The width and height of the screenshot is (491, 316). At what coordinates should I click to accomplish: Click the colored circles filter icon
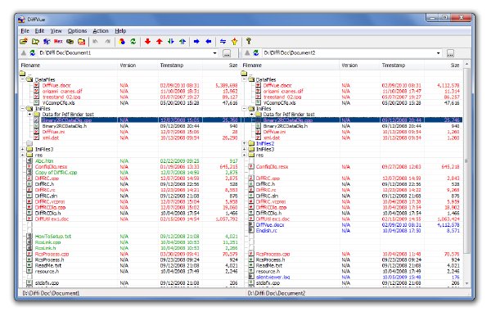(122, 41)
